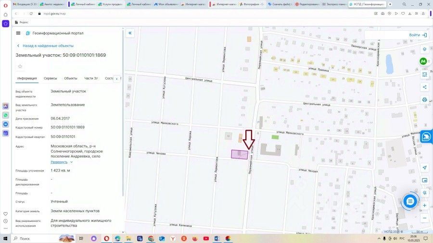Open the map layers panel

pyautogui.click(x=425, y=49)
